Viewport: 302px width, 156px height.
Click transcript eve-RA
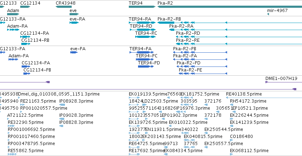(x=74, y=23)
